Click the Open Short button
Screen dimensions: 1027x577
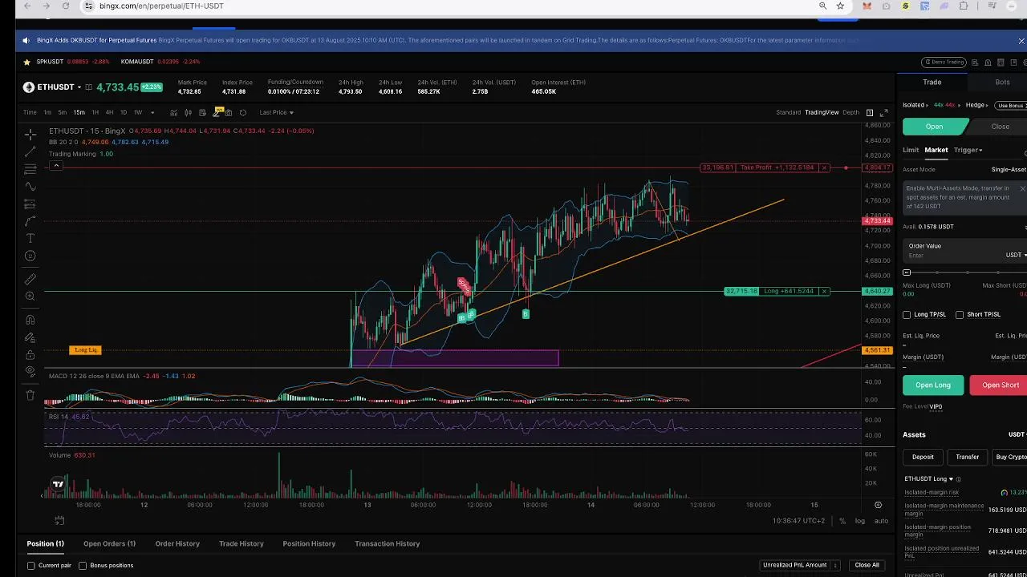pyautogui.click(x=1000, y=385)
